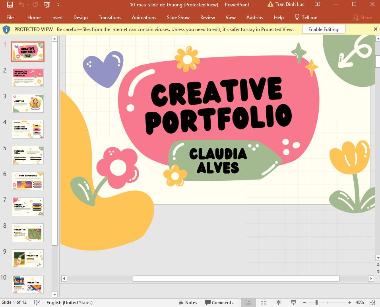Start Slide Show from the status bar
380x307 pixels.
[293, 302]
